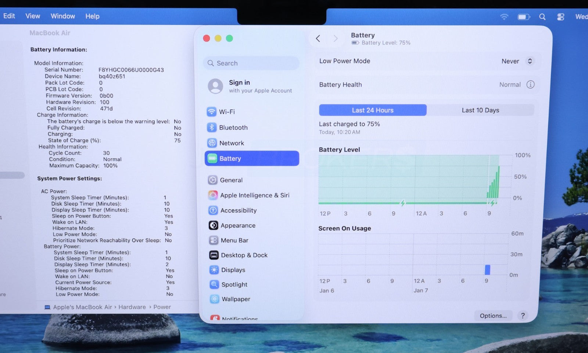Open the Wi-Fi settings icon in sidebar
This screenshot has height=353, width=588.
[211, 111]
